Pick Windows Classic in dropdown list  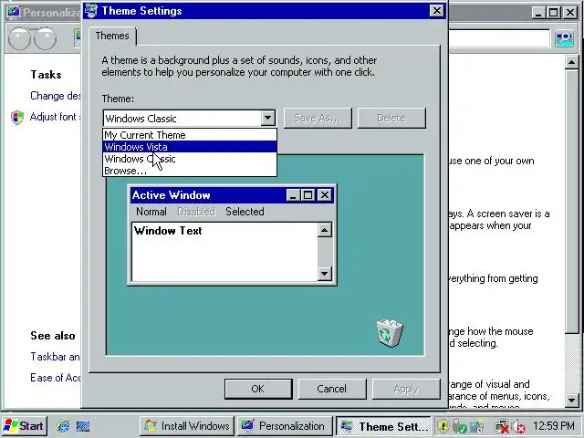click(x=190, y=159)
